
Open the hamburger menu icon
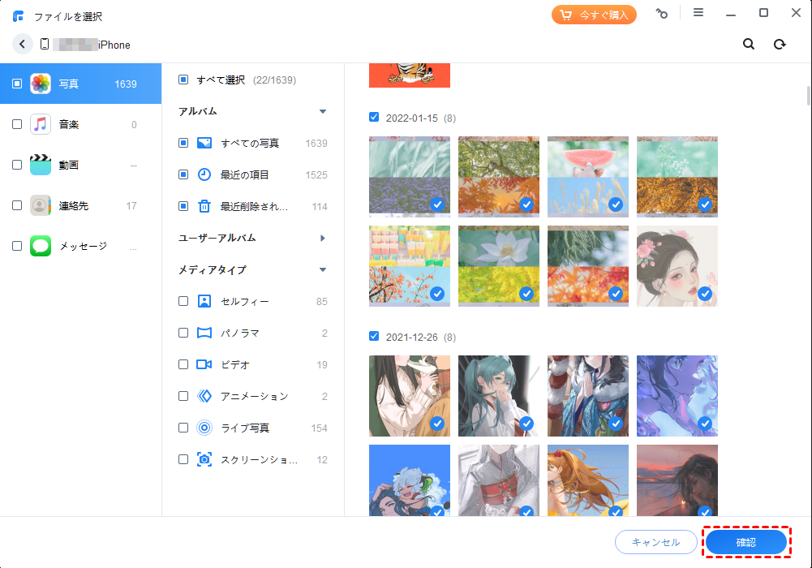698,13
